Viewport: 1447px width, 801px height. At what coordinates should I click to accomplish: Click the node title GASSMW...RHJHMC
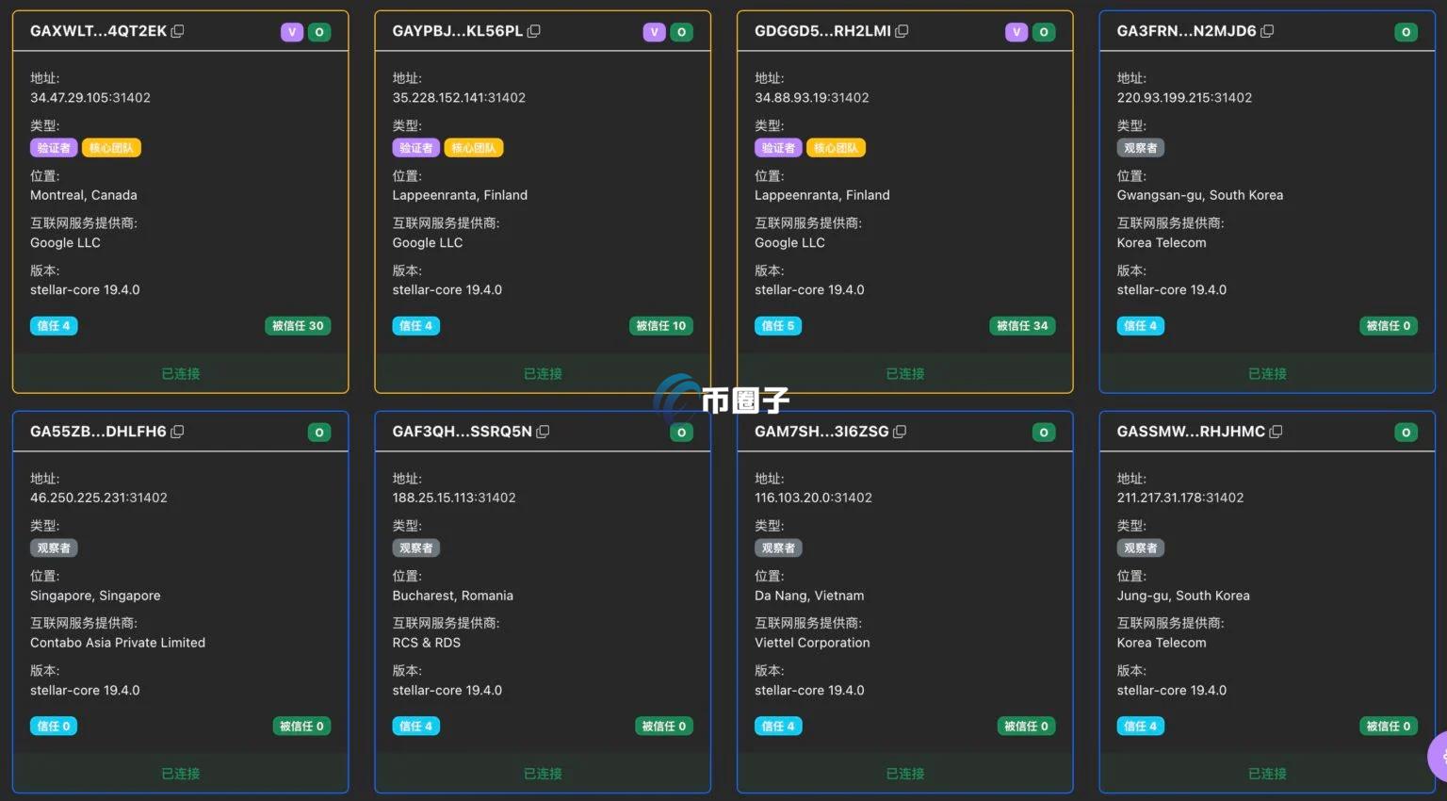tap(1191, 432)
